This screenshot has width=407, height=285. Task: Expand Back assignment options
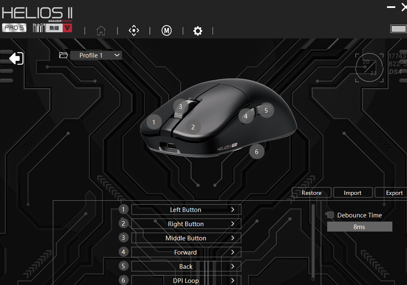[186, 266]
